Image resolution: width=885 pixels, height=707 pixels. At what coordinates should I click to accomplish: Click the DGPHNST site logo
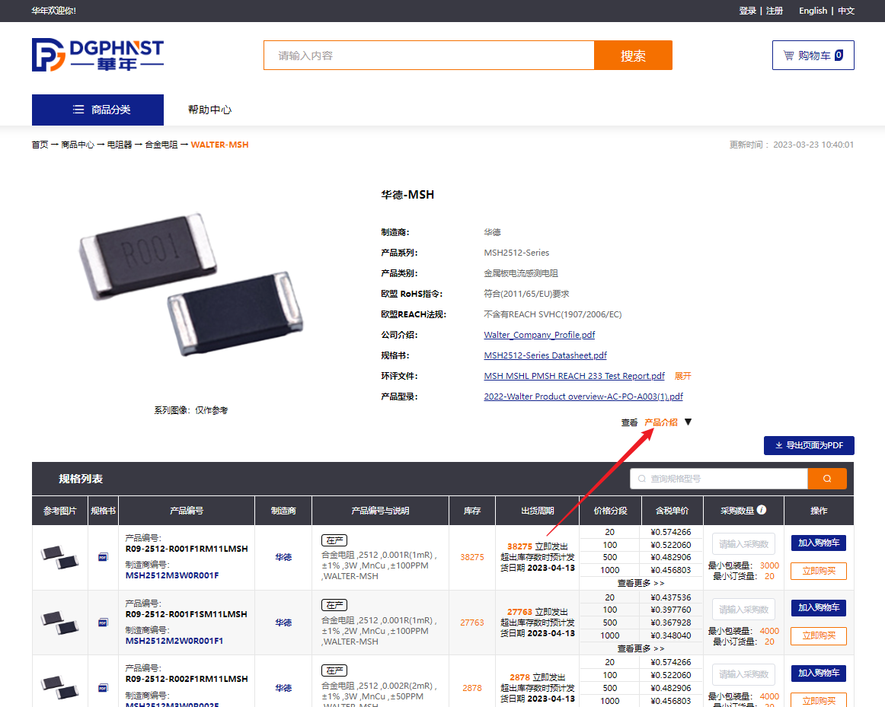97,55
